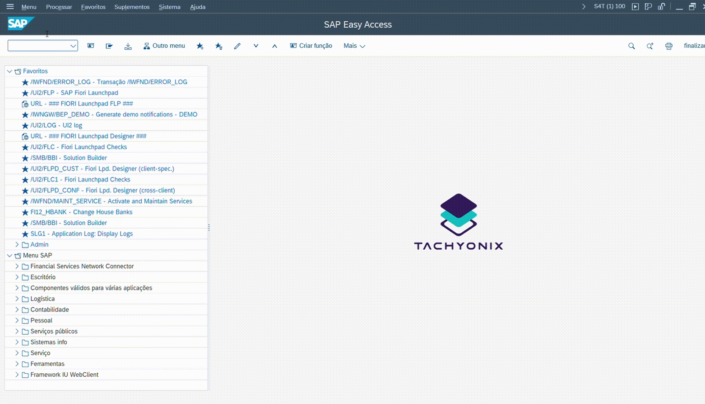Collapse the Favoritos tree node
This screenshot has width=705, height=404.
(9, 71)
